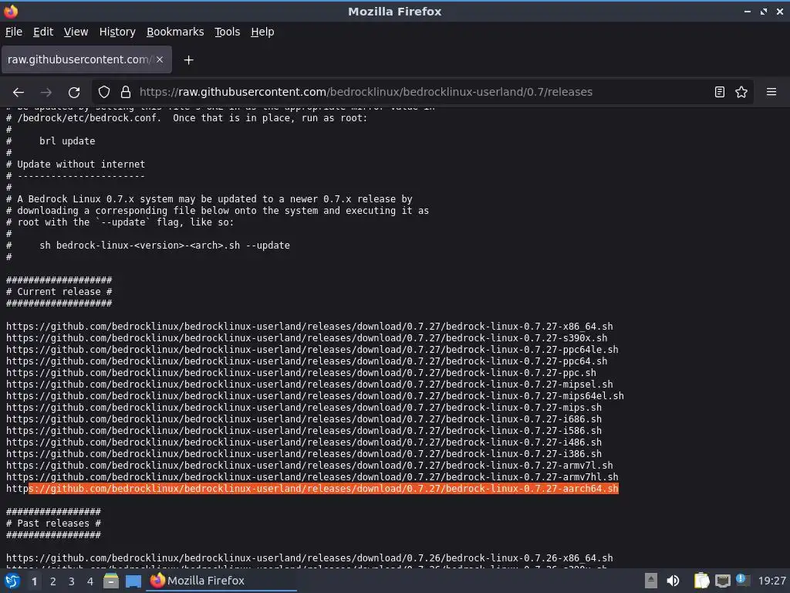Click the show desktop taskbar icon
The image size is (790, 593).
point(133,581)
